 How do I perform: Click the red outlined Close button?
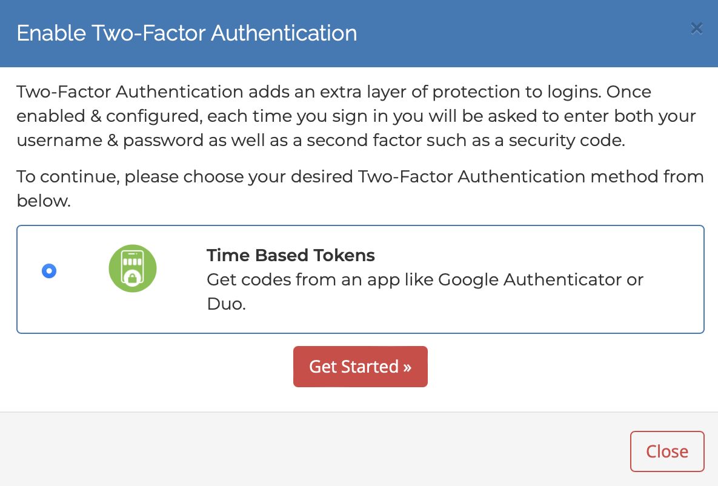[667, 451]
